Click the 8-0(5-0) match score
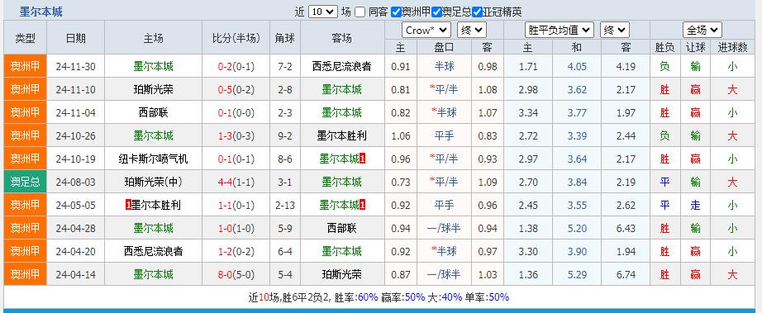The image size is (762, 313). [236, 274]
